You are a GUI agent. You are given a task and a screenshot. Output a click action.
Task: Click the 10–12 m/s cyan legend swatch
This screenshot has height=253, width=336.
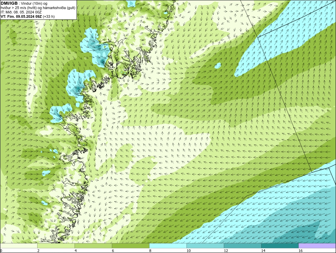point(205,246)
